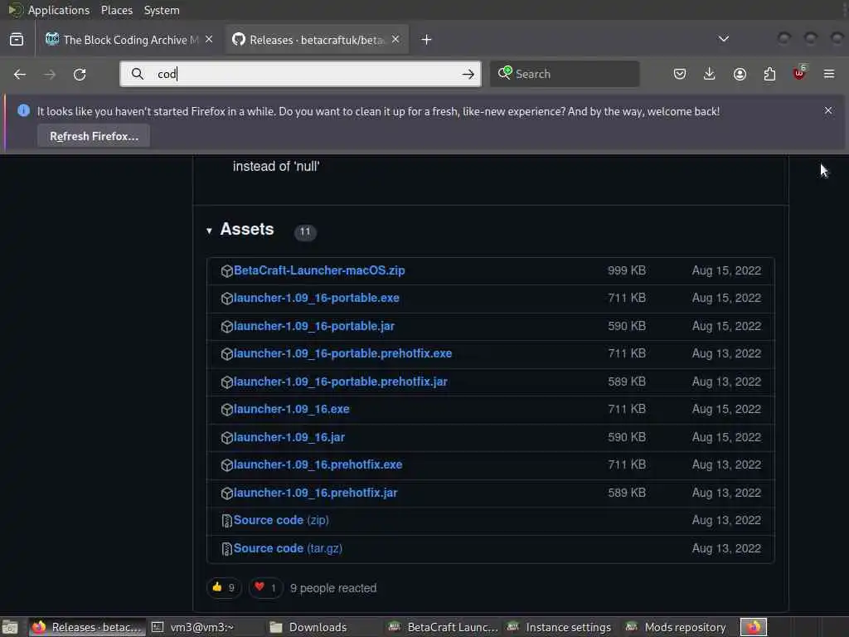Open the Firefox View icon in tab bar
Screen dimensions: 849x637
click(17, 40)
